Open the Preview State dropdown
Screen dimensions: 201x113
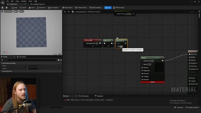(x=81, y=8)
